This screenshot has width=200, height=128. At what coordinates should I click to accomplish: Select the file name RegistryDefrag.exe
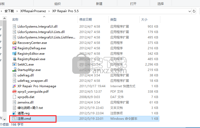(x=32, y=48)
